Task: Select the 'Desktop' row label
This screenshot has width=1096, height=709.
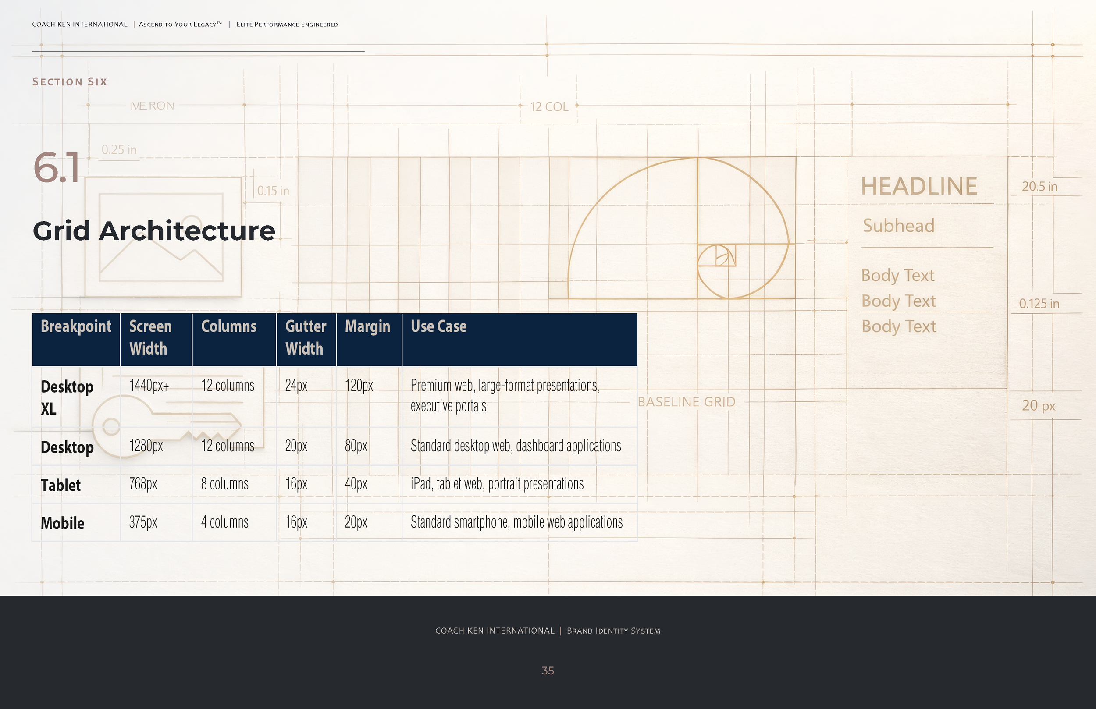Action: click(67, 447)
